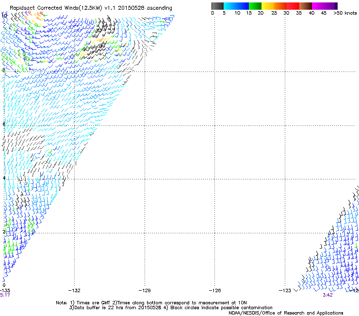Click the latitude label '6' on left axis

point(4,124)
